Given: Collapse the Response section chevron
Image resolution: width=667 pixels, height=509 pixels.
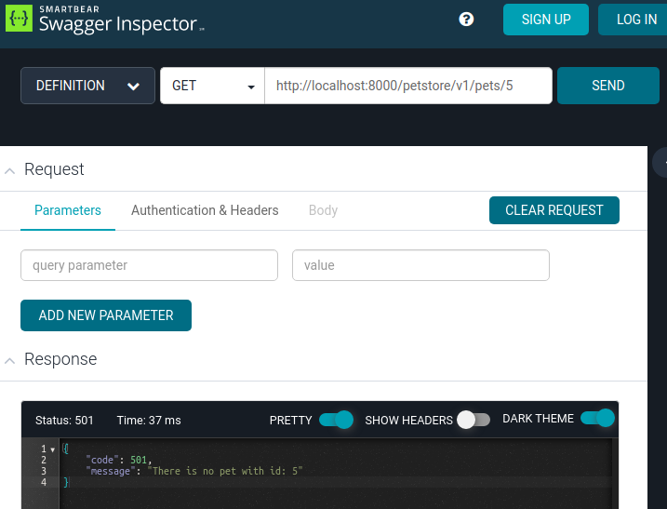Looking at the screenshot, I should point(9,360).
